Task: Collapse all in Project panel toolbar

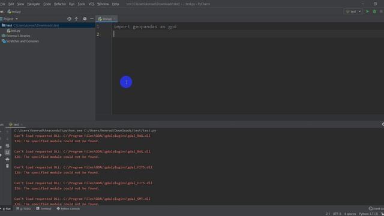Action: click(x=76, y=19)
